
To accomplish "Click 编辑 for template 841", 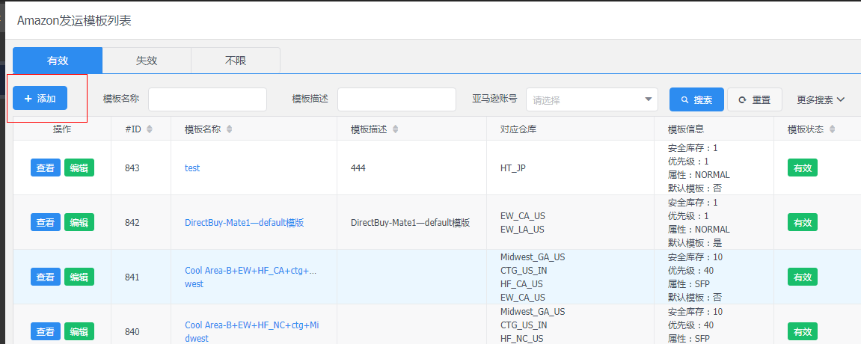I will (79, 277).
